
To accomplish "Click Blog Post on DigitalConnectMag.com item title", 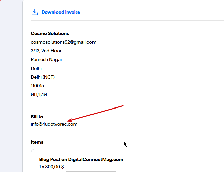I will 81,159.
